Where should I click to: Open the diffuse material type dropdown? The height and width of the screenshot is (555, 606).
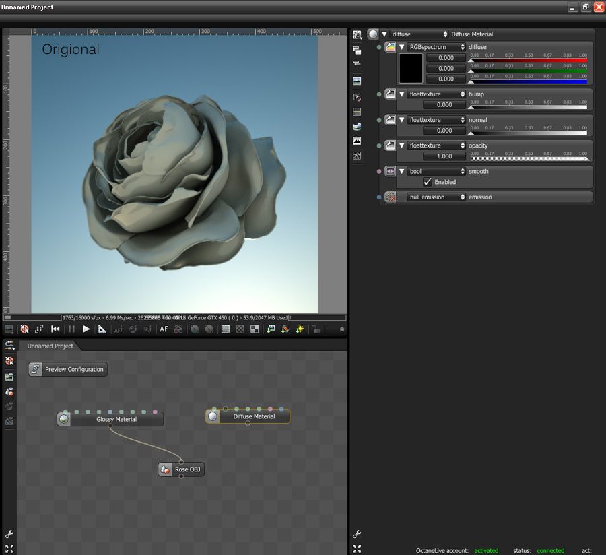tap(418, 34)
